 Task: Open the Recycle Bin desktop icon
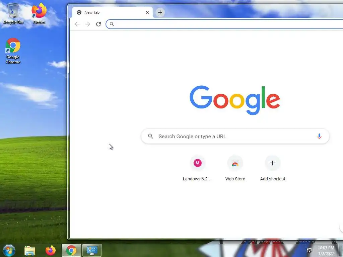click(x=13, y=13)
